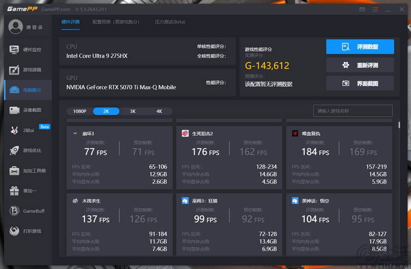Viewport: 411px width, 269px height.
Task: Open 硬件监控 hardware monitor sidebar icon
Action: click(14, 49)
